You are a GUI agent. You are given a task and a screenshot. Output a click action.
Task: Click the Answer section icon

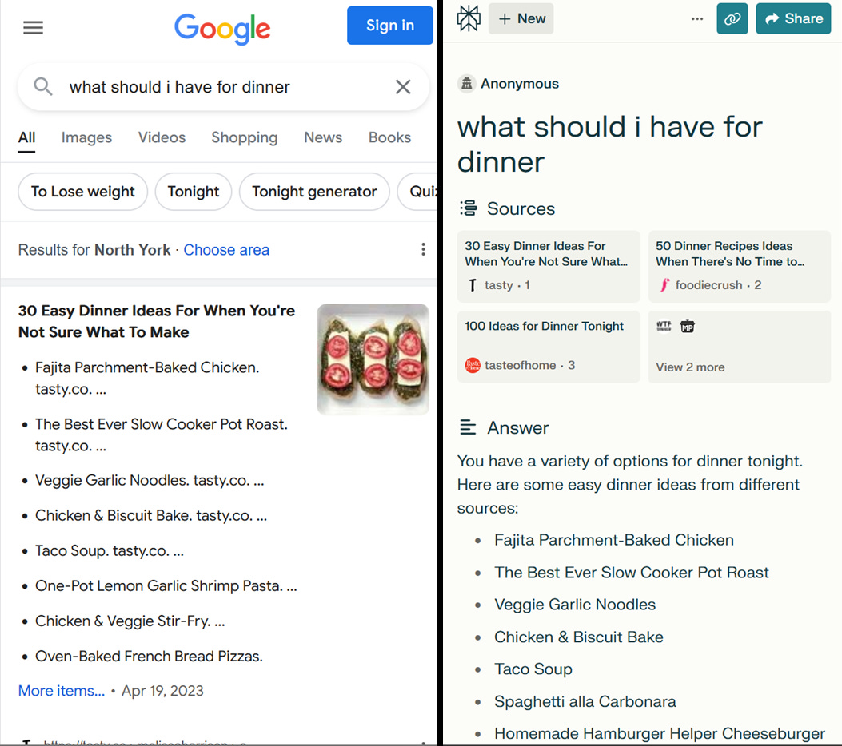468,427
